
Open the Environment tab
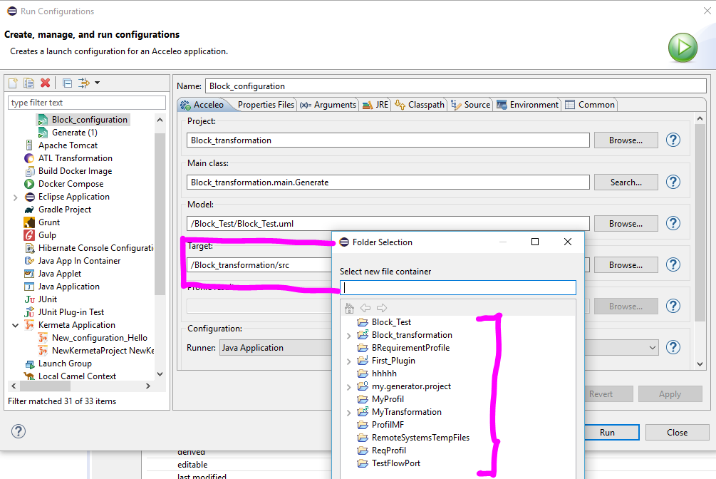pos(527,105)
